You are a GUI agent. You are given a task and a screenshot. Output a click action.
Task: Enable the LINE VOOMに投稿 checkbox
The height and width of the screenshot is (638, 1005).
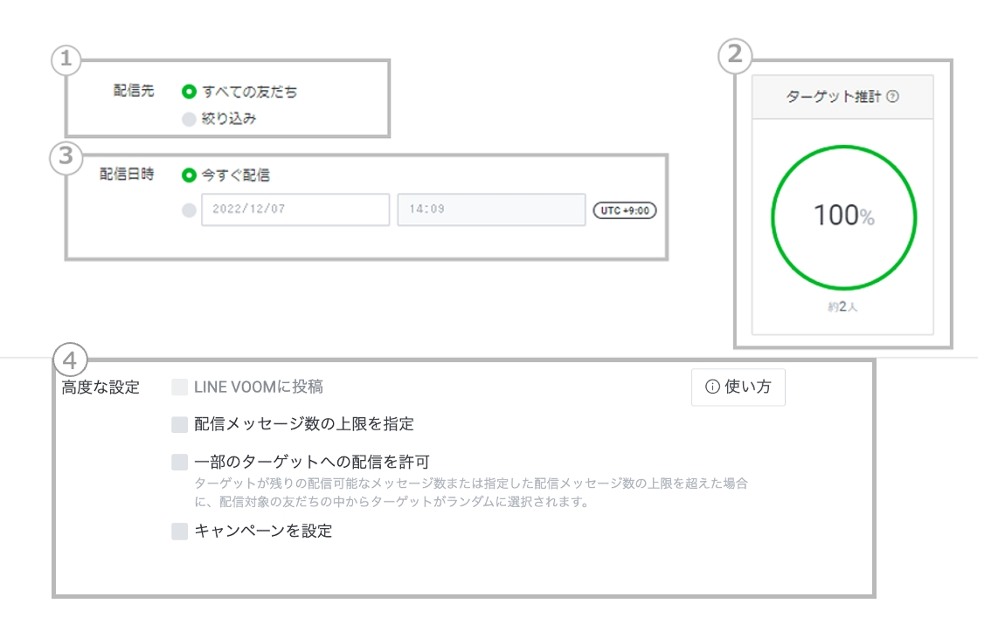[x=179, y=388]
